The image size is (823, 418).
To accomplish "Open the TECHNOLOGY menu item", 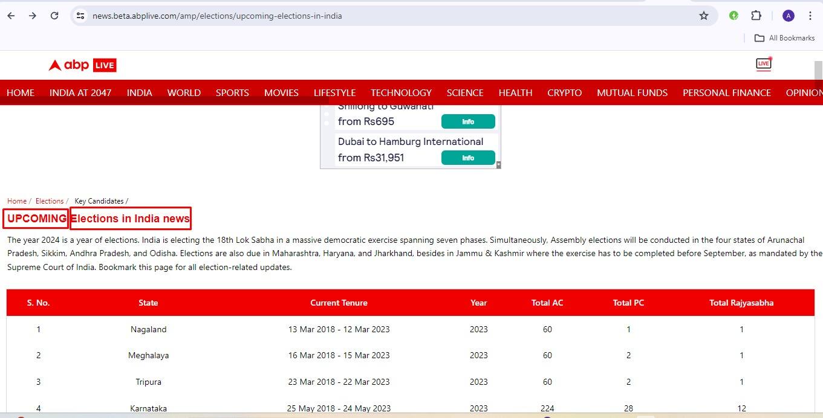I will coord(401,92).
